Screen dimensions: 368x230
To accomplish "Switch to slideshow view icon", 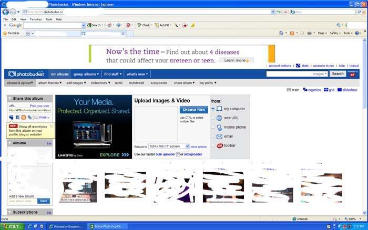I will coord(339,90).
